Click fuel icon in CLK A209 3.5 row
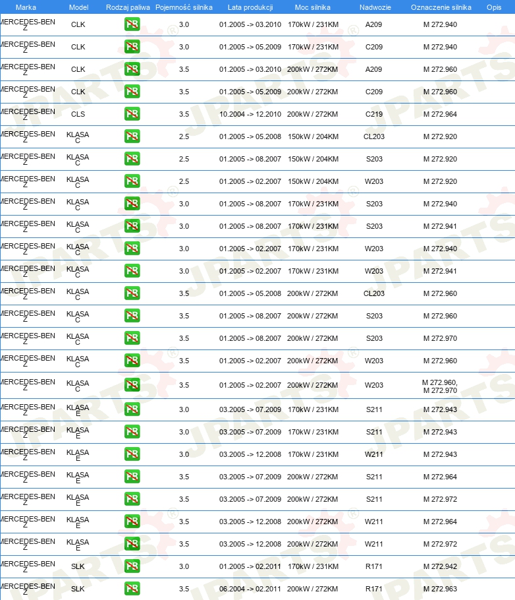Screen dimensions: 515x600 132,69
